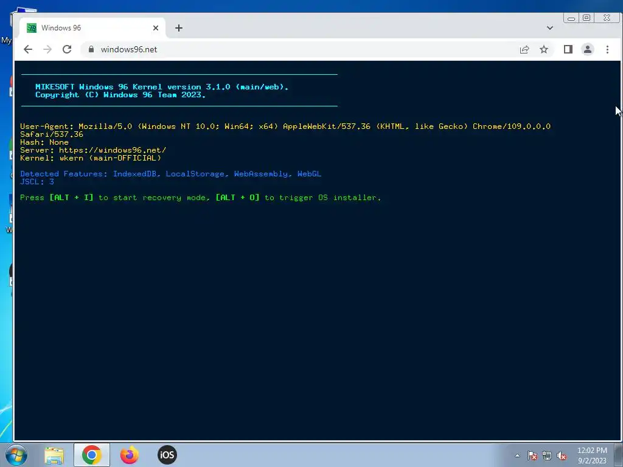623x467 pixels.
Task: View site info via the lock icon
Action: [x=91, y=49]
